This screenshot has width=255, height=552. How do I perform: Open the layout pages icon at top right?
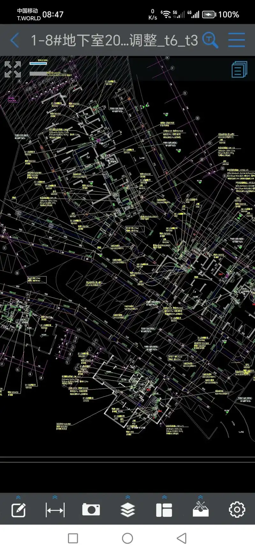pyautogui.click(x=239, y=69)
